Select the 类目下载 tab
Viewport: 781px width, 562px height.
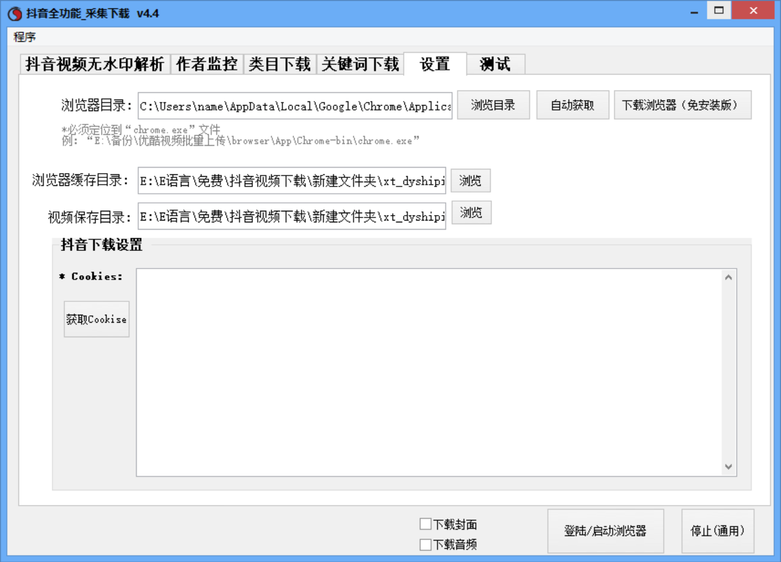[x=280, y=64]
